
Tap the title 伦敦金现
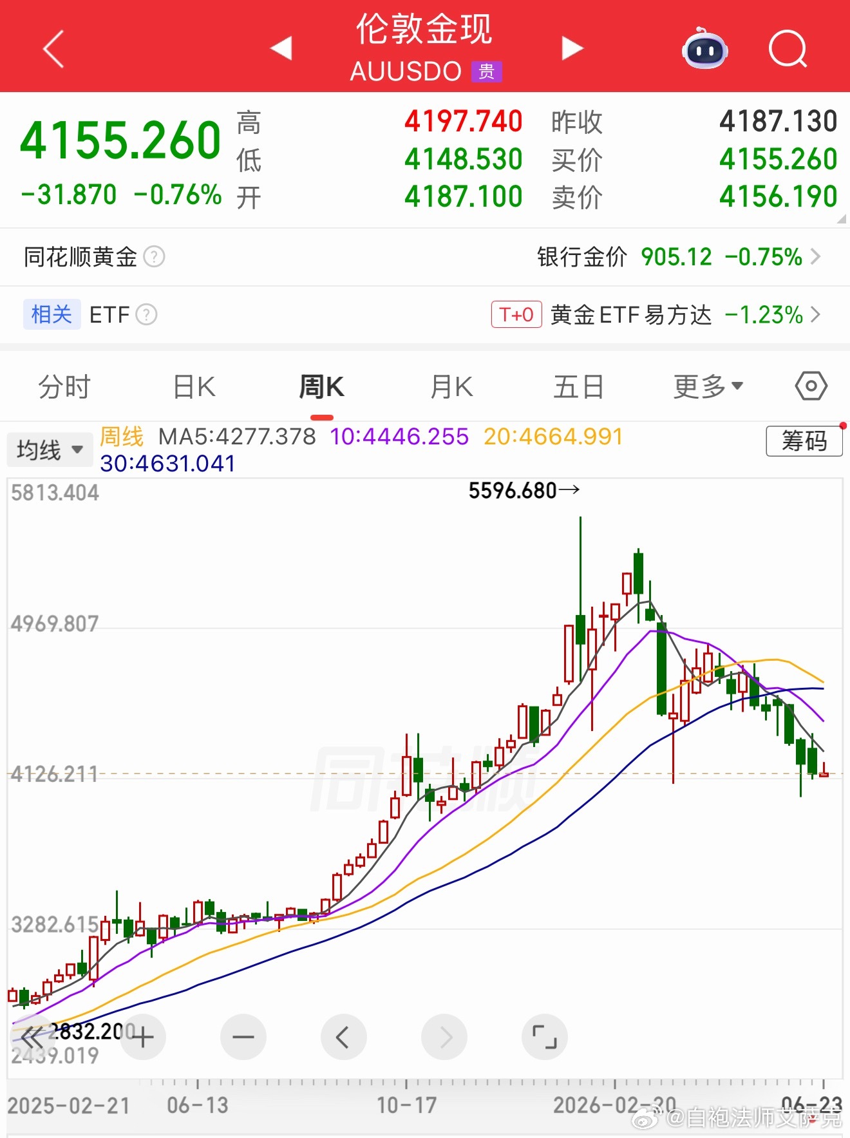[x=424, y=30]
